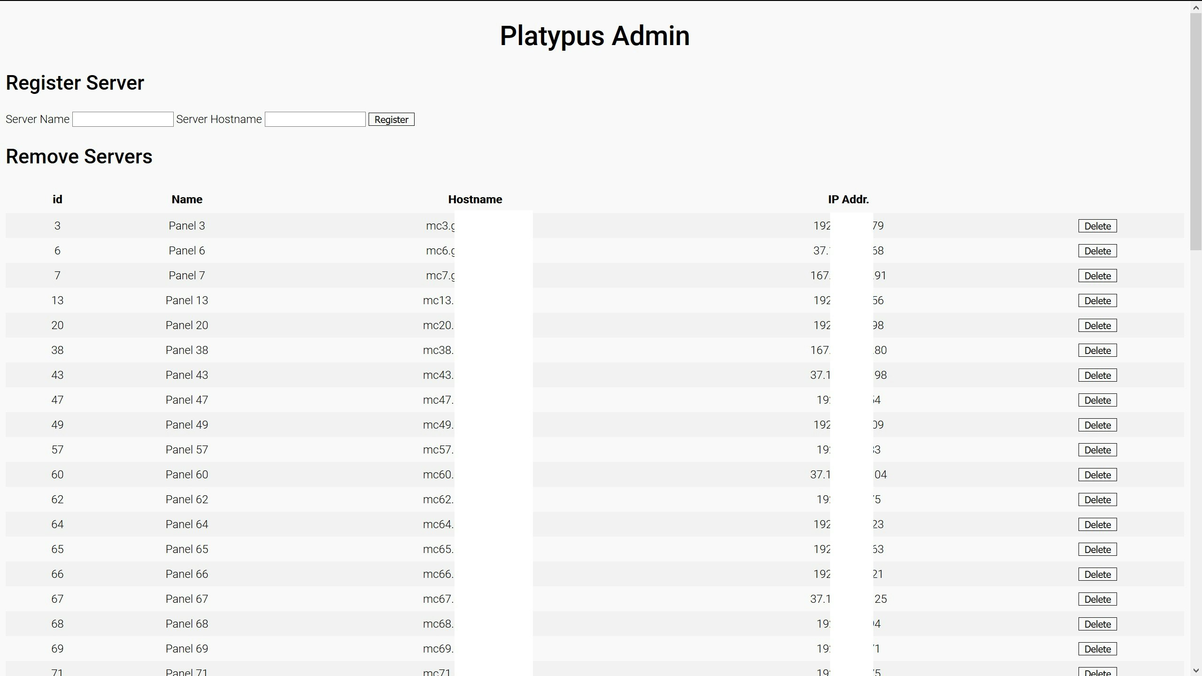Click the Register button
The height and width of the screenshot is (676, 1202).
(391, 119)
